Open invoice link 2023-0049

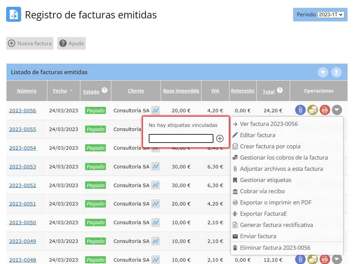pyautogui.click(x=22, y=241)
